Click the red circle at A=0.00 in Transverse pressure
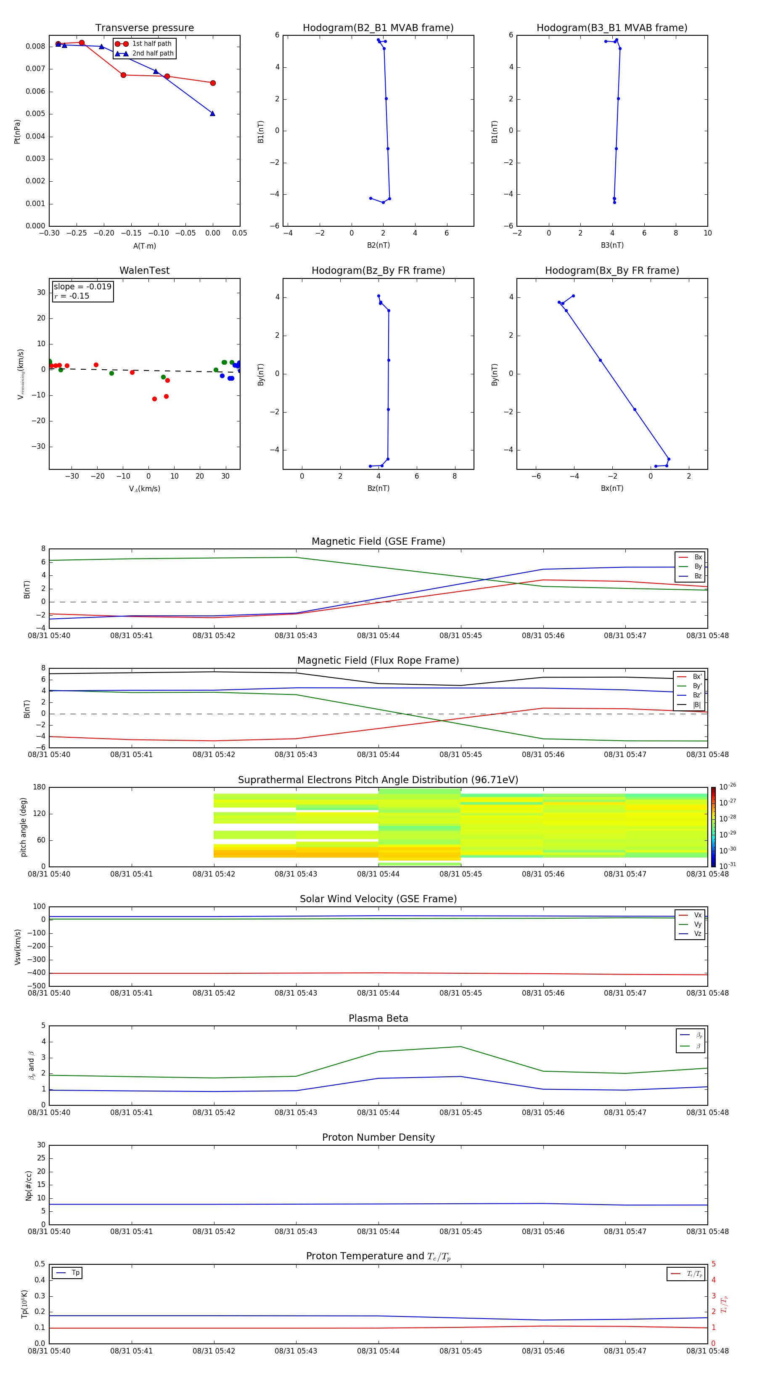 click(213, 83)
